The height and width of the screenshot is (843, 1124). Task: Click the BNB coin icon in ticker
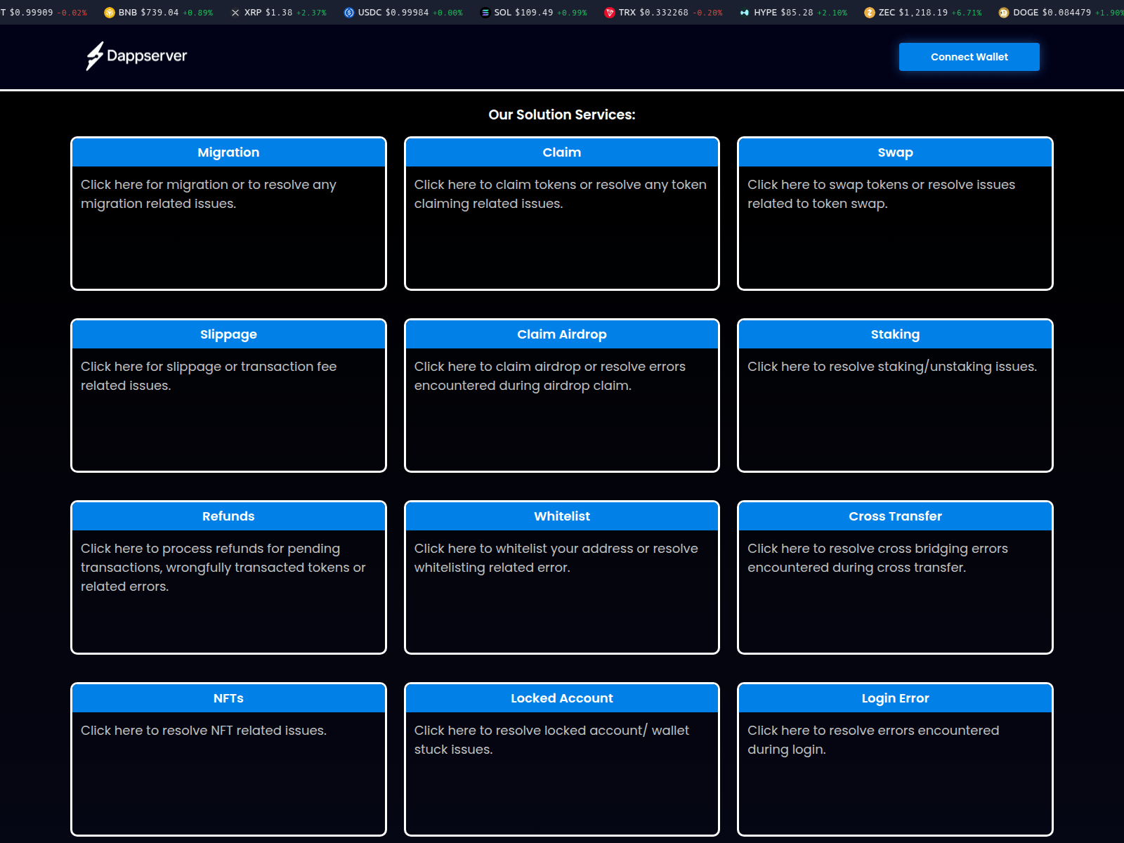click(x=109, y=13)
